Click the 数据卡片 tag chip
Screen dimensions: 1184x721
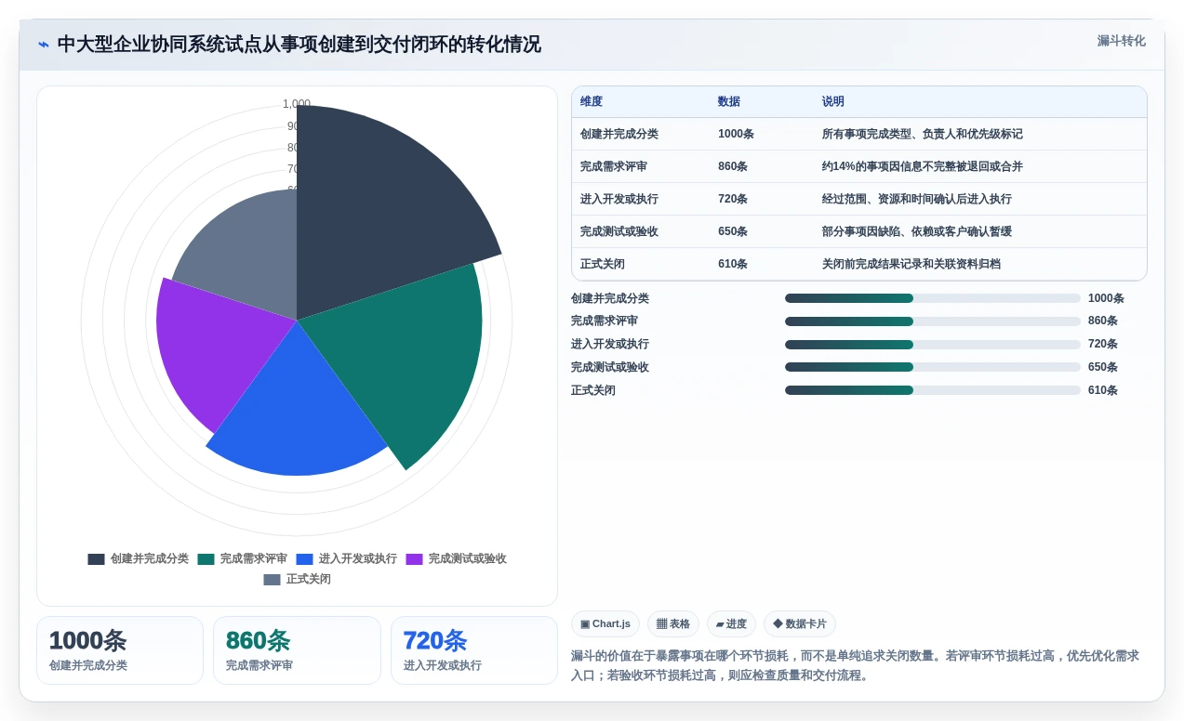click(x=800, y=624)
